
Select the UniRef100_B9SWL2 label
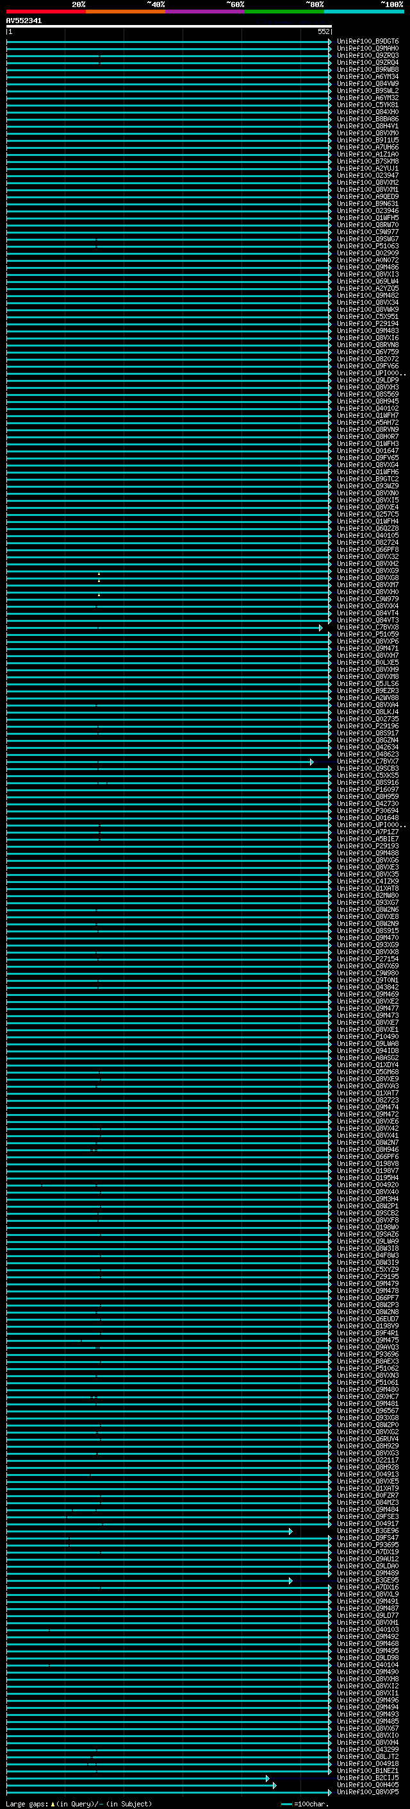368,90
